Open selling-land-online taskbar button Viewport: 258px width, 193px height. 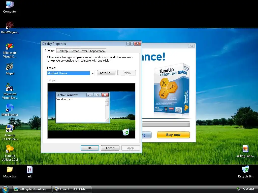click(x=32, y=189)
